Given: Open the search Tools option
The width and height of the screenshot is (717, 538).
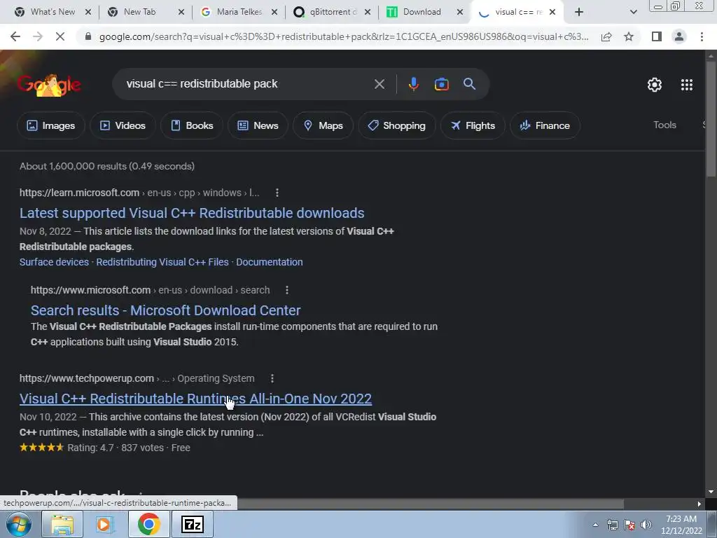Looking at the screenshot, I should click(664, 125).
